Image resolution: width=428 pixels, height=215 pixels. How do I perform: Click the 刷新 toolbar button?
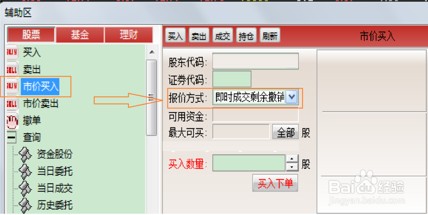tap(270, 35)
